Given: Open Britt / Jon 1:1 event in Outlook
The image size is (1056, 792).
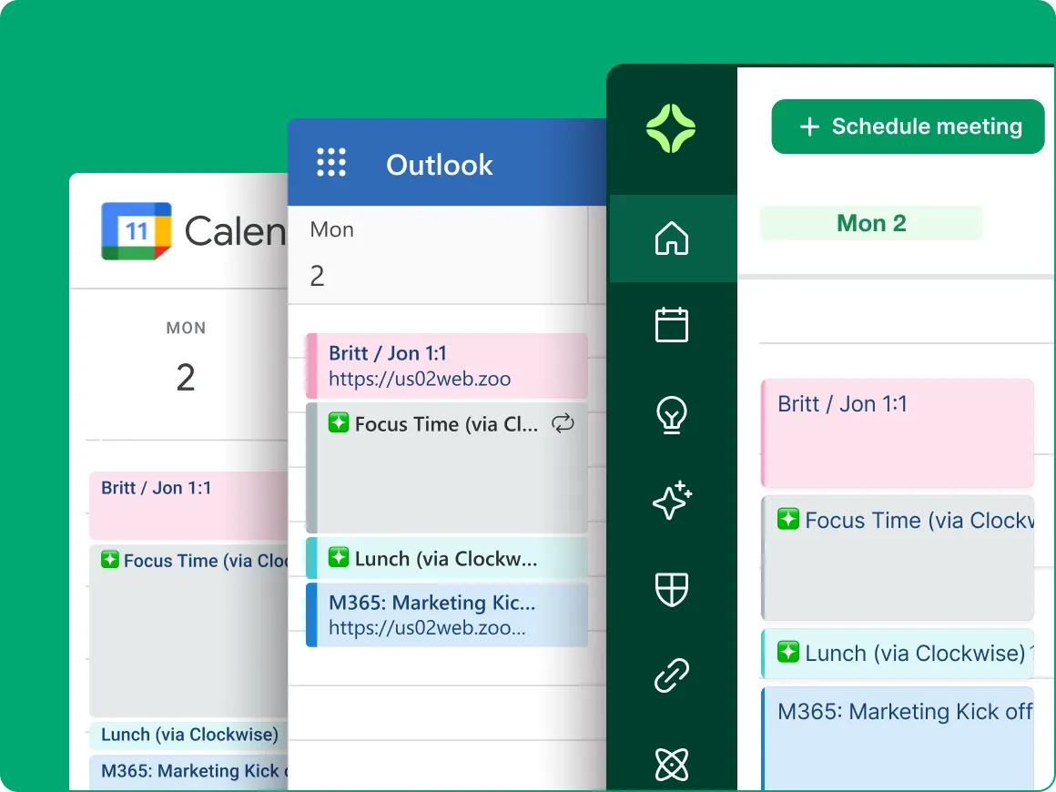Looking at the screenshot, I should pyautogui.click(x=446, y=366).
